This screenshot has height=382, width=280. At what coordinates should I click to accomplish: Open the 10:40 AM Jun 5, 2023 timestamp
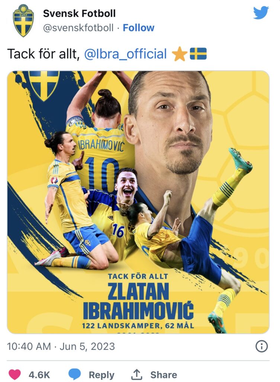click(61, 346)
